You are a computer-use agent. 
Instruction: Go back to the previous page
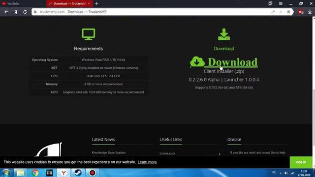coord(6,12)
